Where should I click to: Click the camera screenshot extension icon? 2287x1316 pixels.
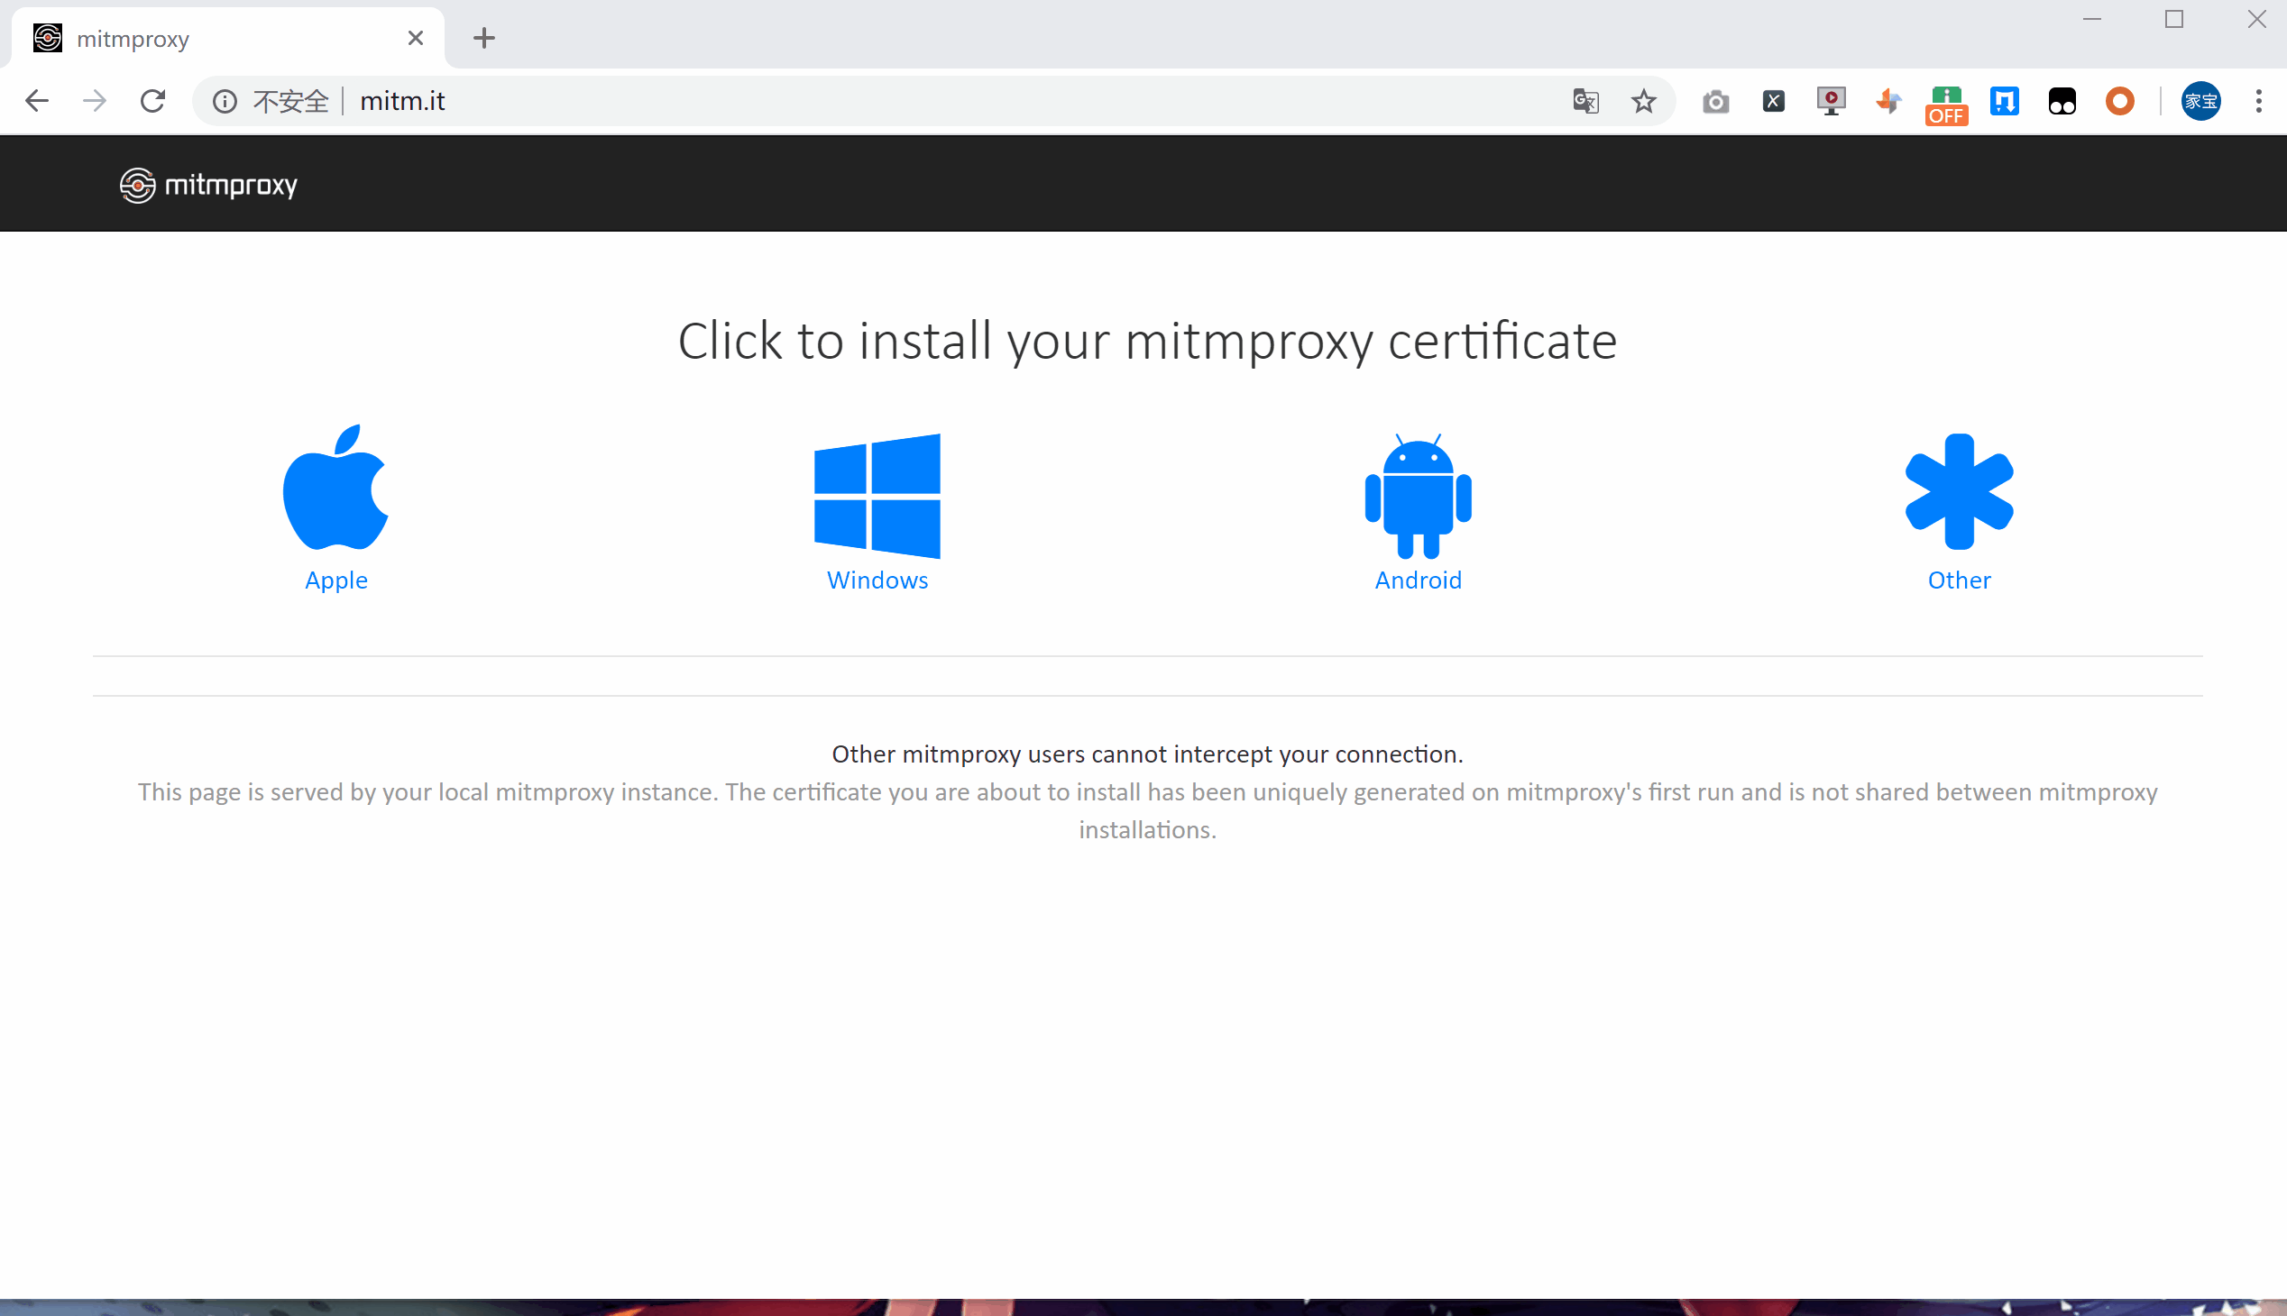1714,101
